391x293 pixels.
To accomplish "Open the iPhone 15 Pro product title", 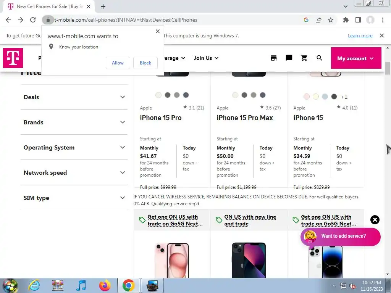I will [x=161, y=118].
